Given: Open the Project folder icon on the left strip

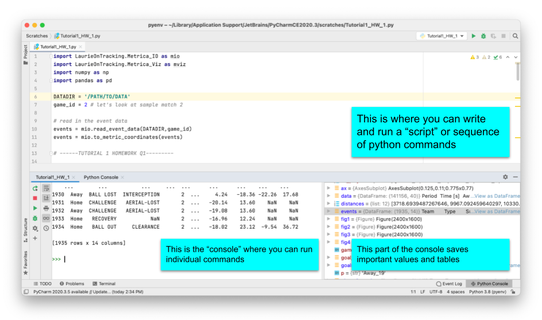Looking at the screenshot, I should click(26, 63).
